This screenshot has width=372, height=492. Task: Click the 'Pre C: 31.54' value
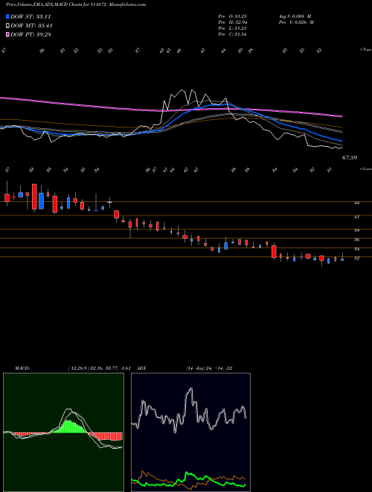pyautogui.click(x=234, y=34)
